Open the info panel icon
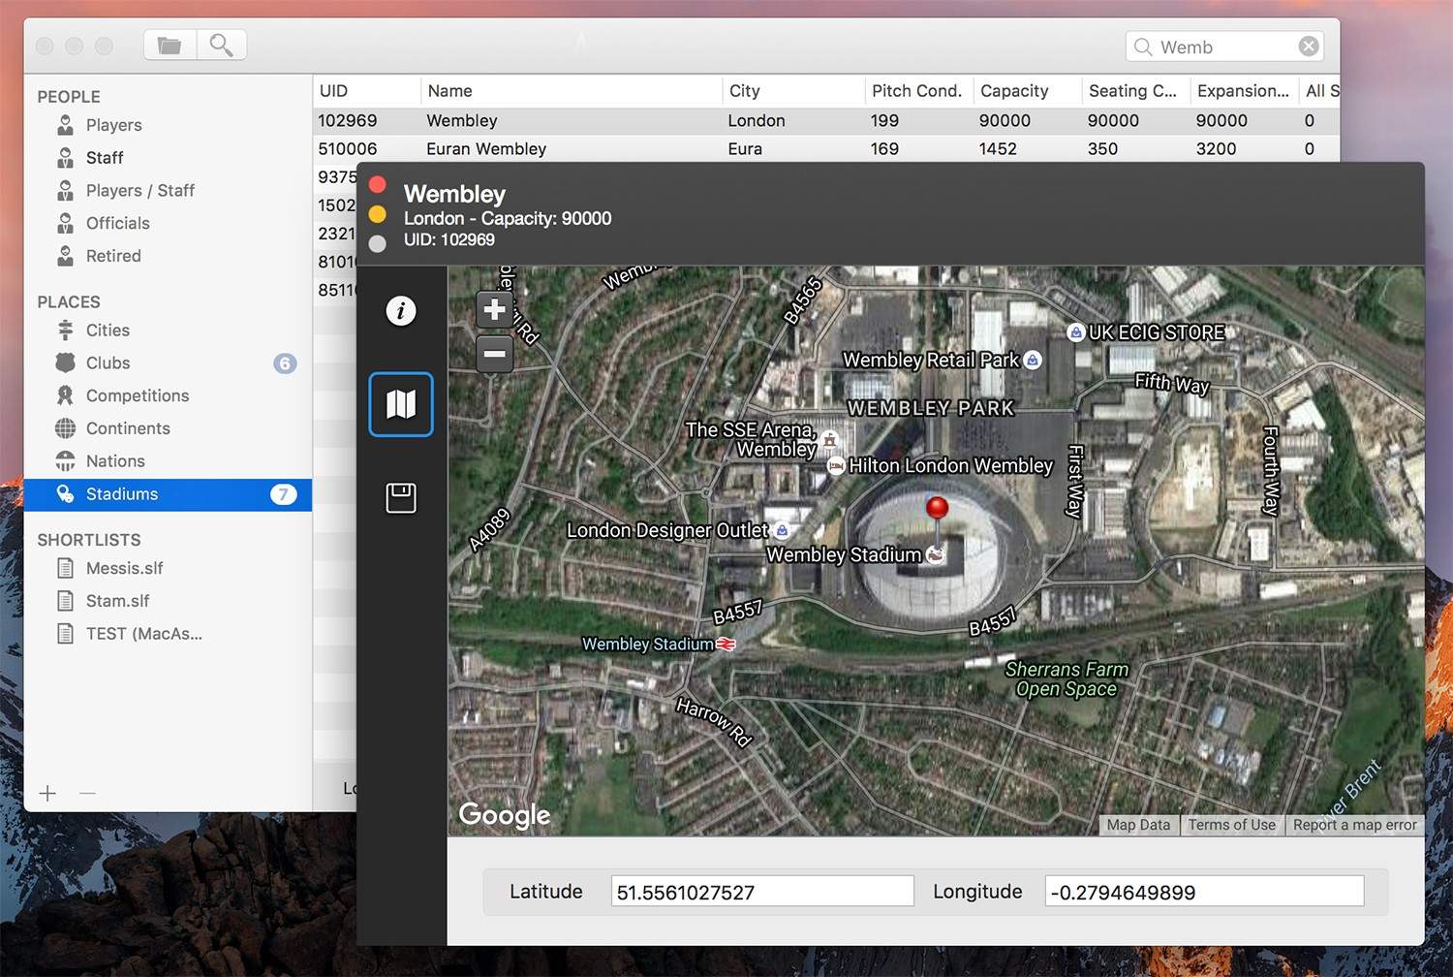 [401, 311]
